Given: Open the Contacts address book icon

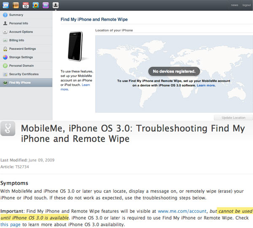Looking at the screenshot, I should (x=16, y=5).
